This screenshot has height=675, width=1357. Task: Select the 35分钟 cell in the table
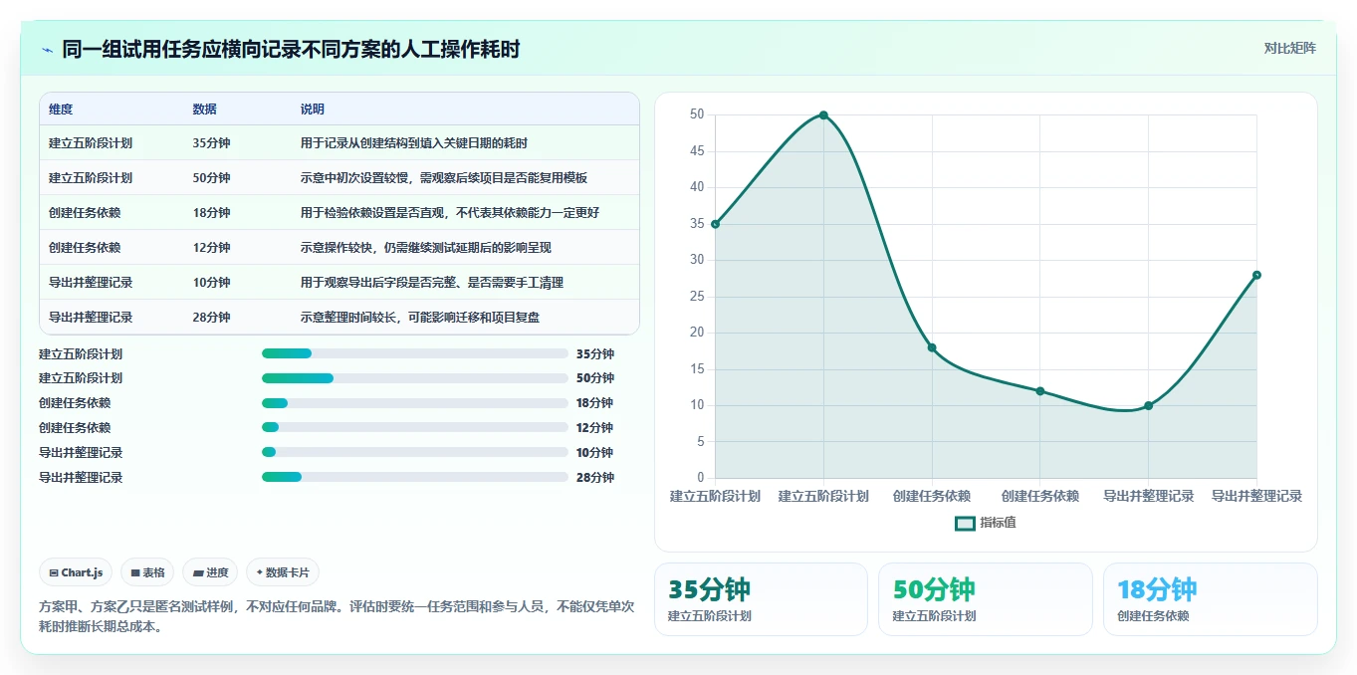tap(211, 143)
